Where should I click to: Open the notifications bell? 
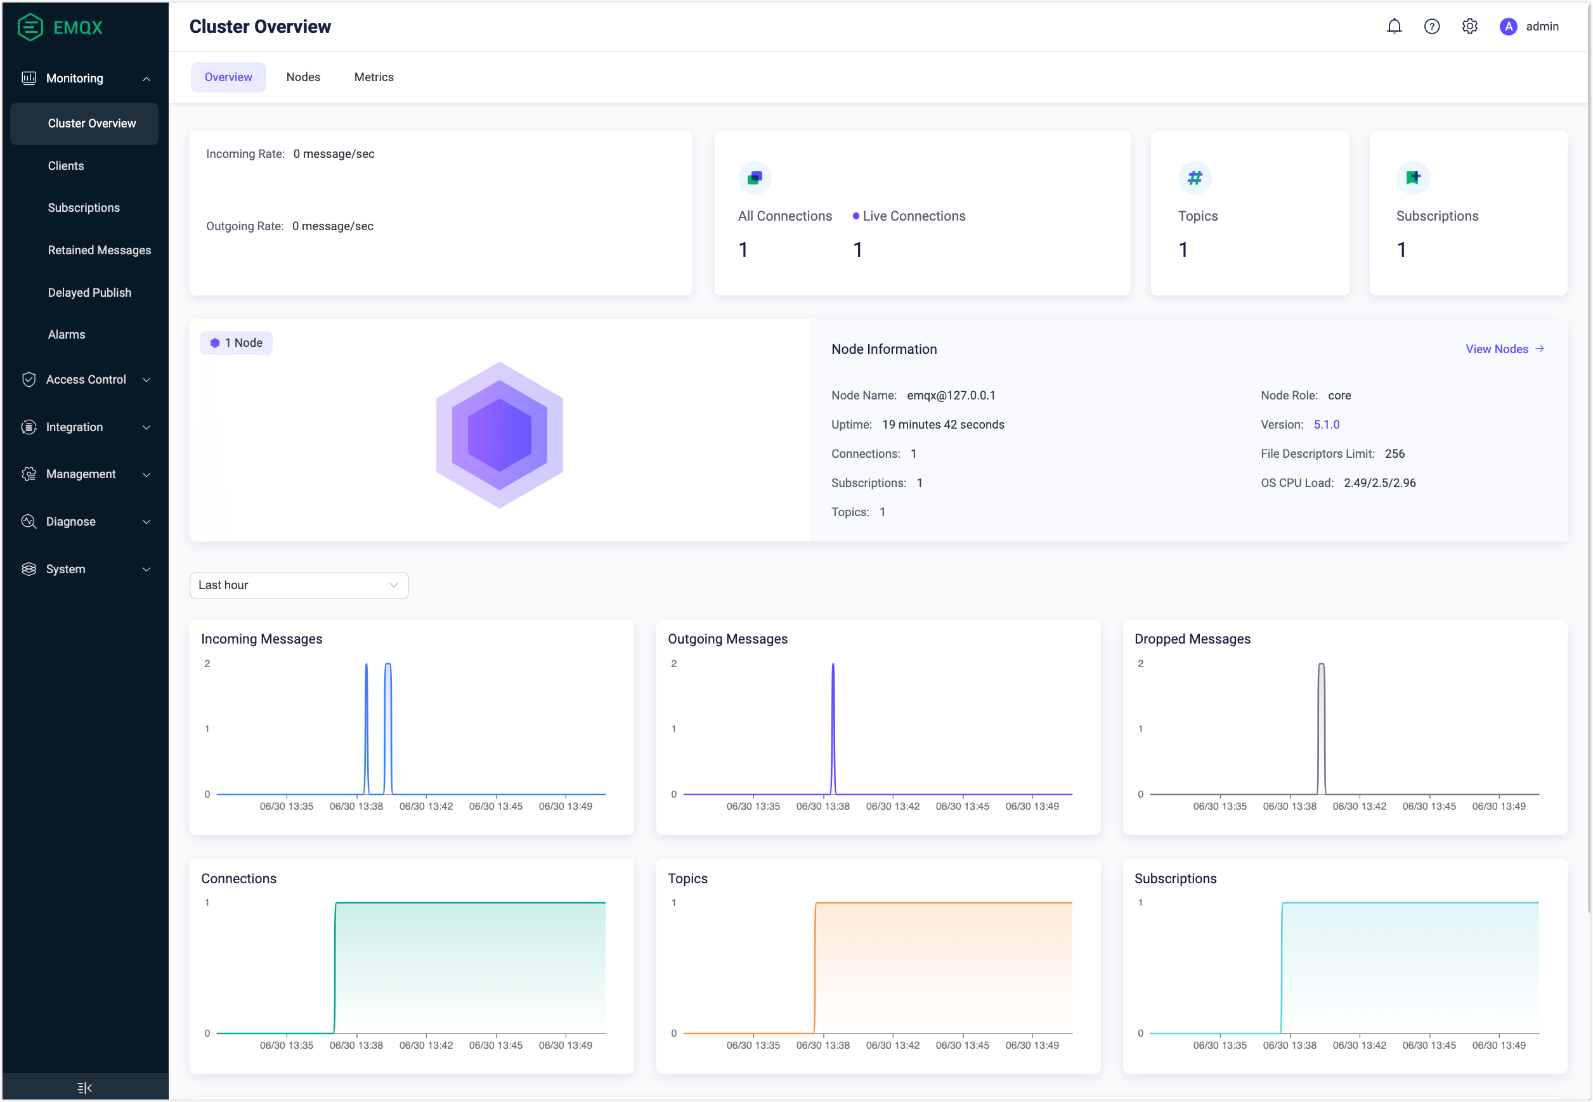click(1394, 25)
